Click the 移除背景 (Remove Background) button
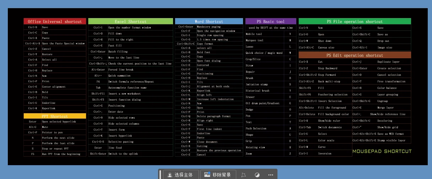The width and height of the screenshot is (432, 179). (217, 175)
